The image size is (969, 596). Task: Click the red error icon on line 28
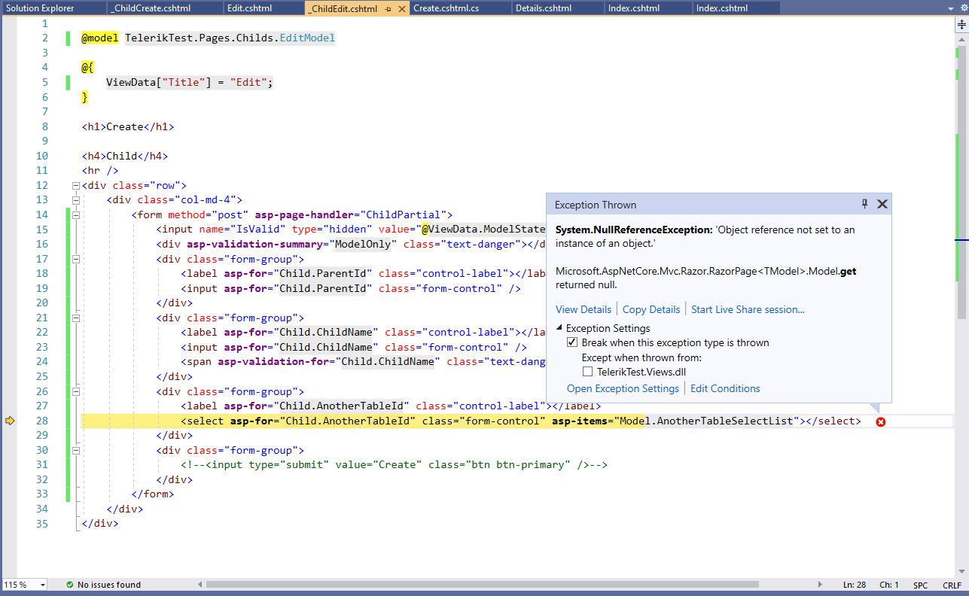click(x=880, y=421)
